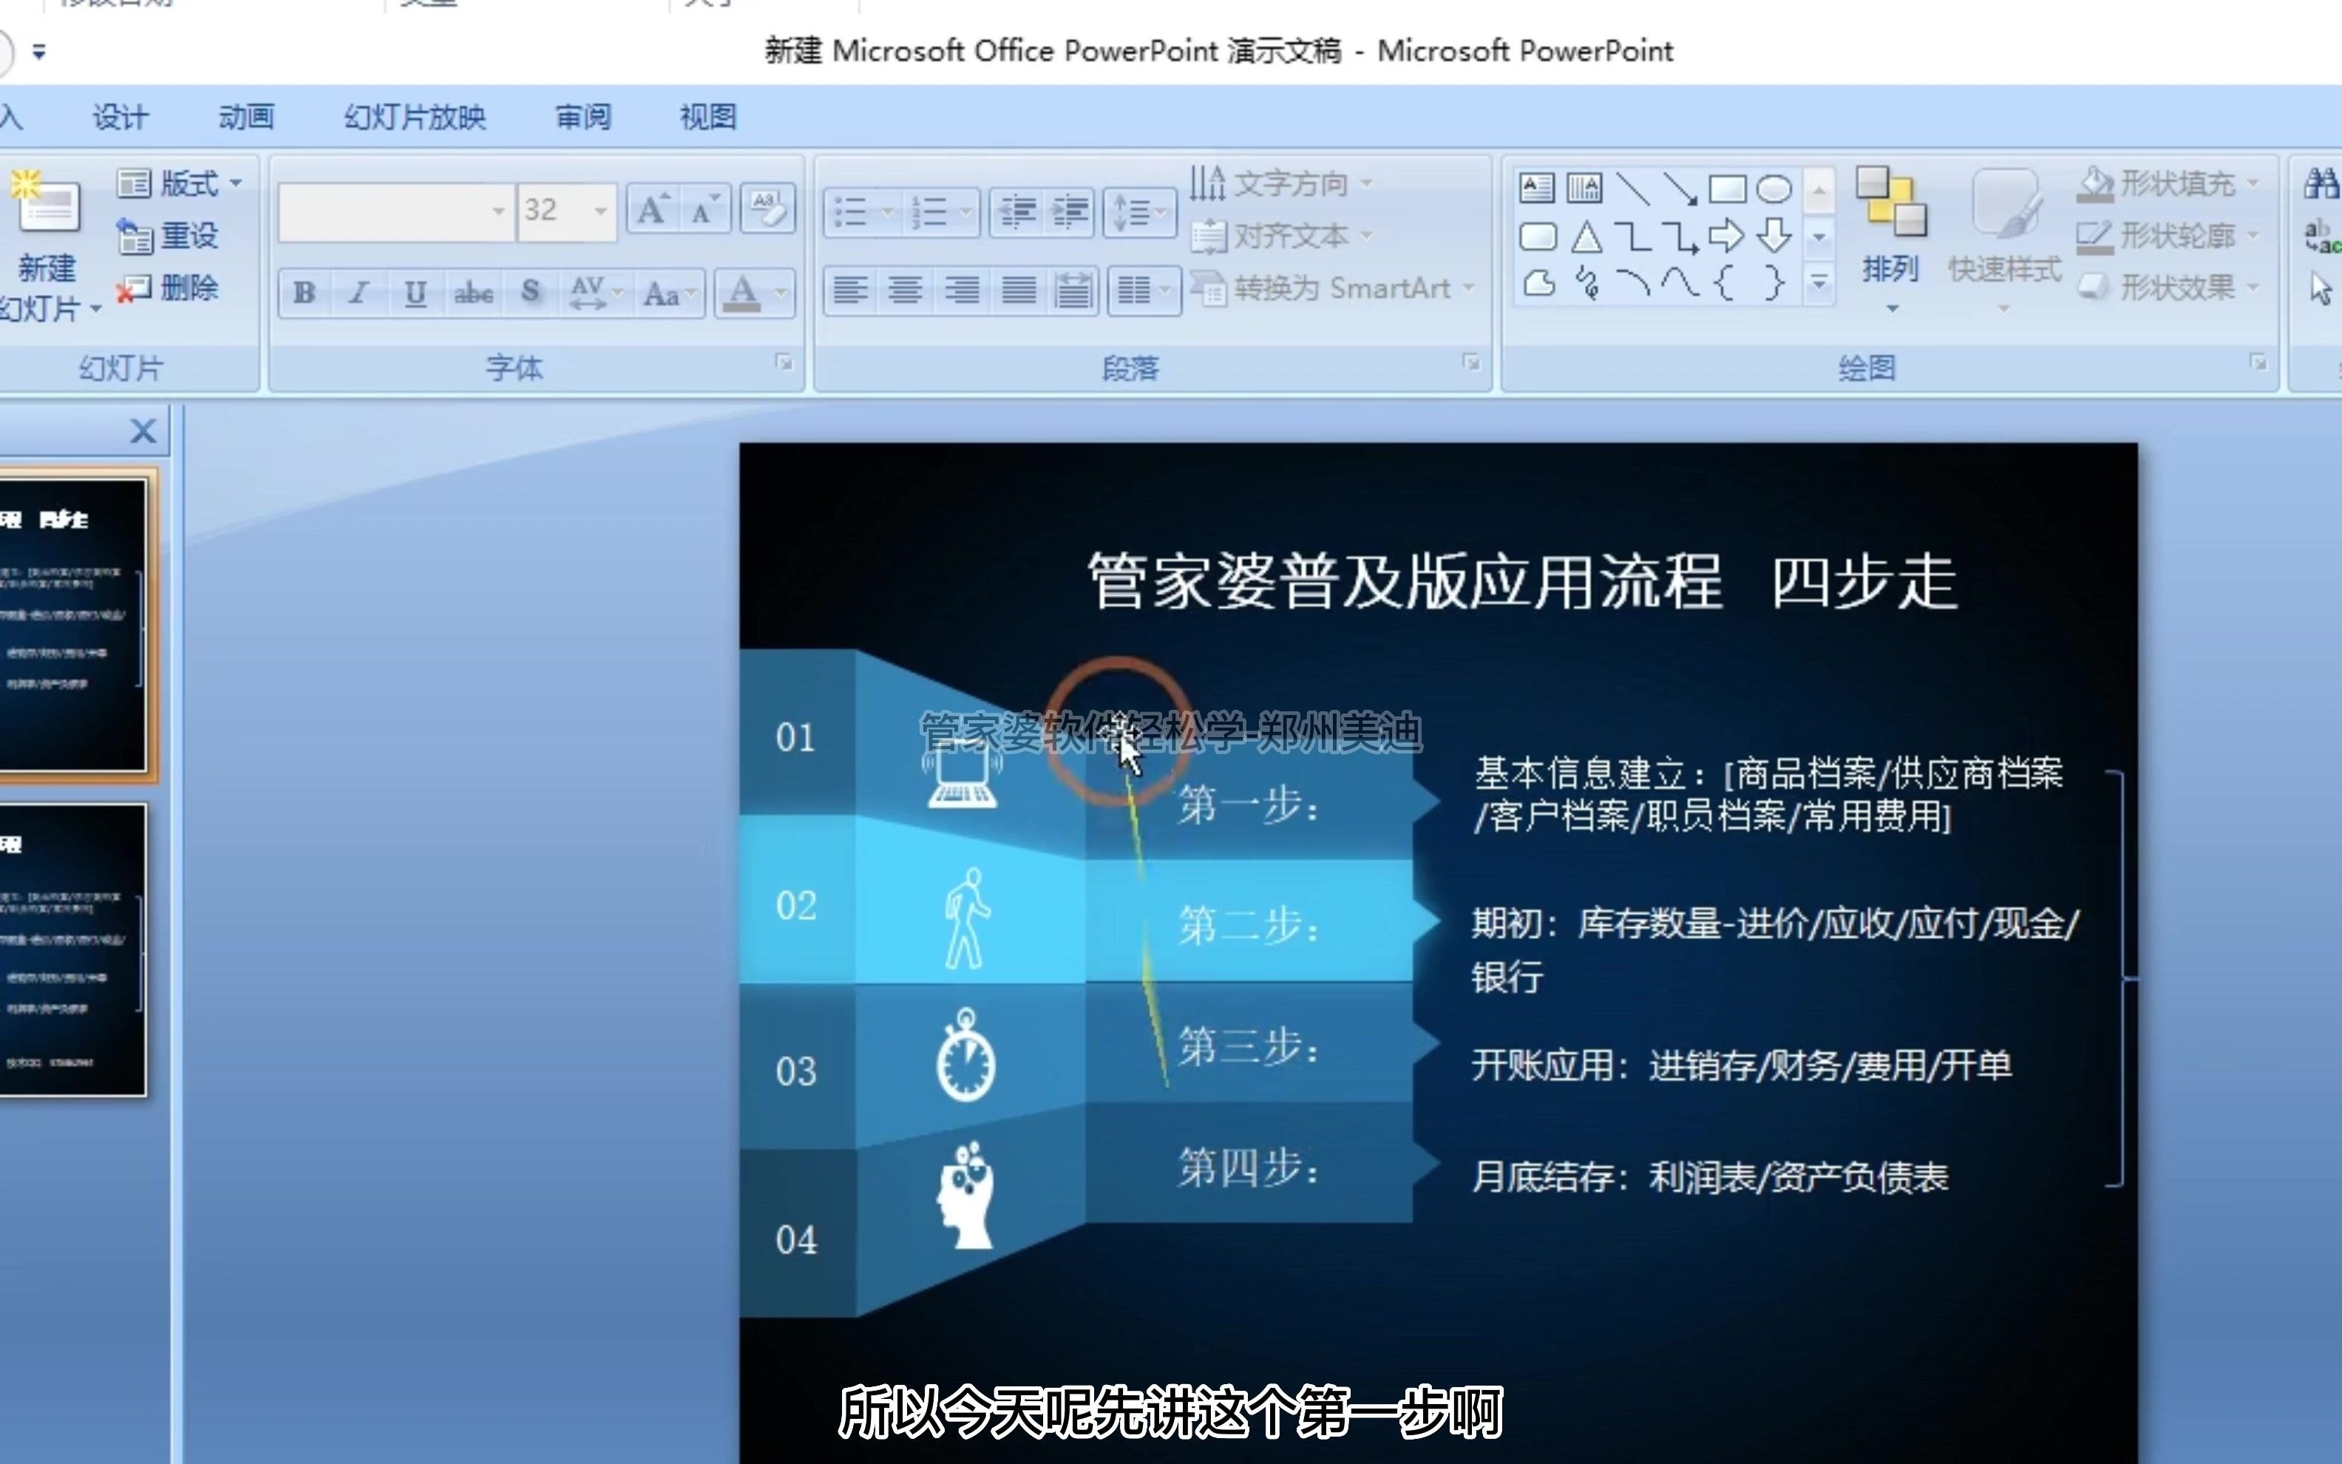Click the Reset (重设) slide button
Screen dimensions: 2342x1464
tap(169, 235)
